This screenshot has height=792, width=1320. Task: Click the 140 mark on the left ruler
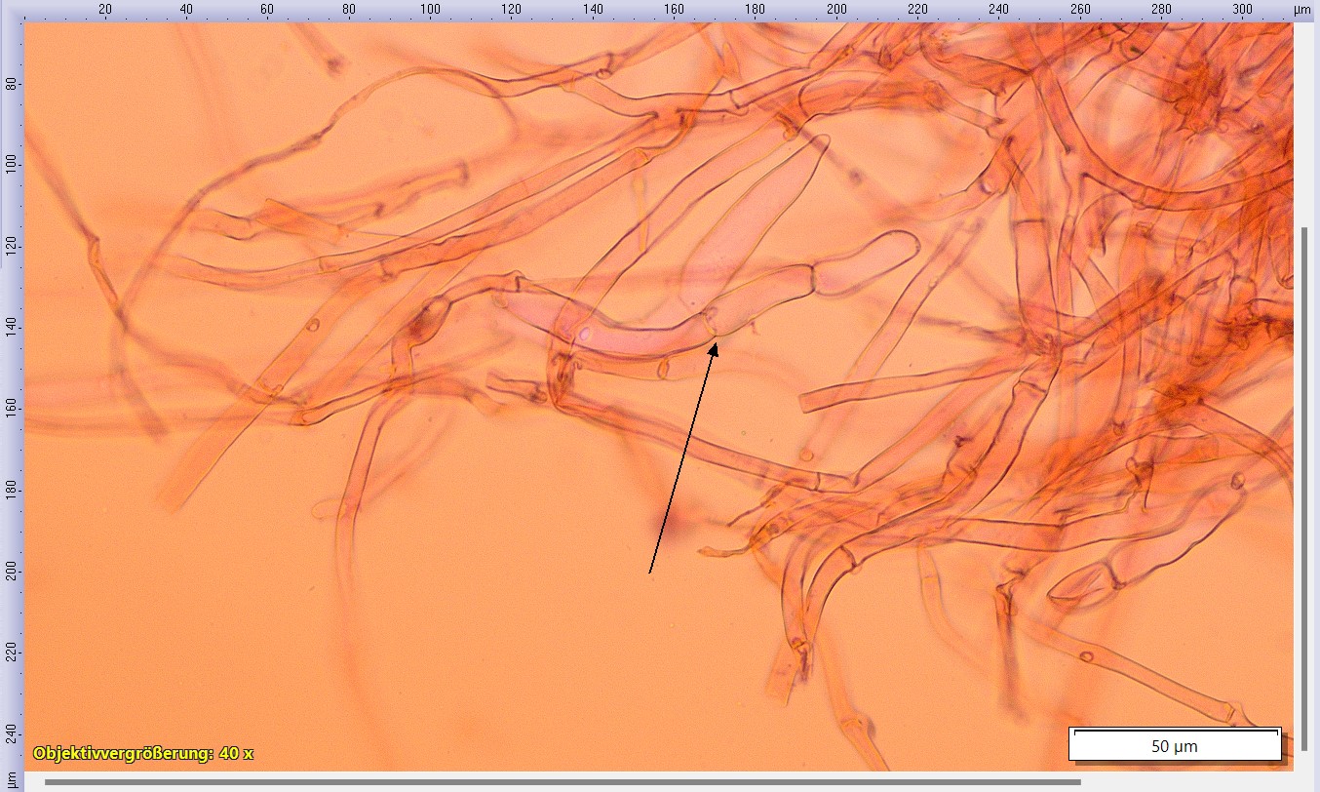(x=10, y=327)
